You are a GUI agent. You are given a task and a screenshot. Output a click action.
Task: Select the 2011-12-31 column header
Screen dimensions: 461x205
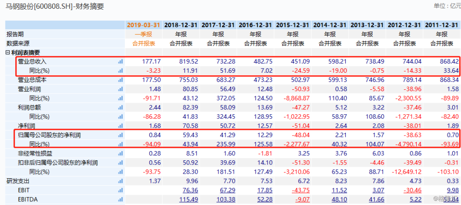(x=442, y=25)
